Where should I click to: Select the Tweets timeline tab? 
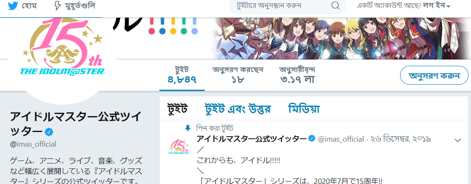coord(177,109)
